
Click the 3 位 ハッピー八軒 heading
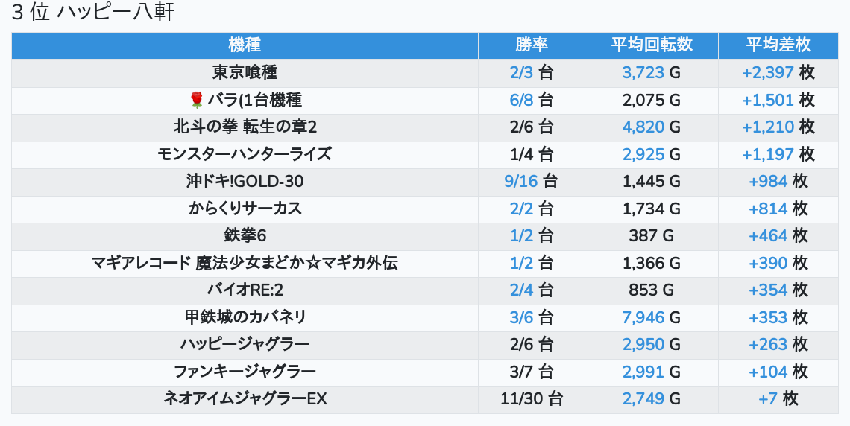tap(92, 13)
